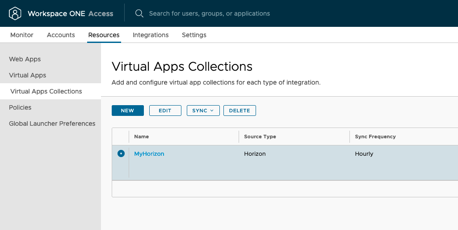This screenshot has width=458, height=230.
Task: Switch to the Accounts tab
Action: click(61, 35)
